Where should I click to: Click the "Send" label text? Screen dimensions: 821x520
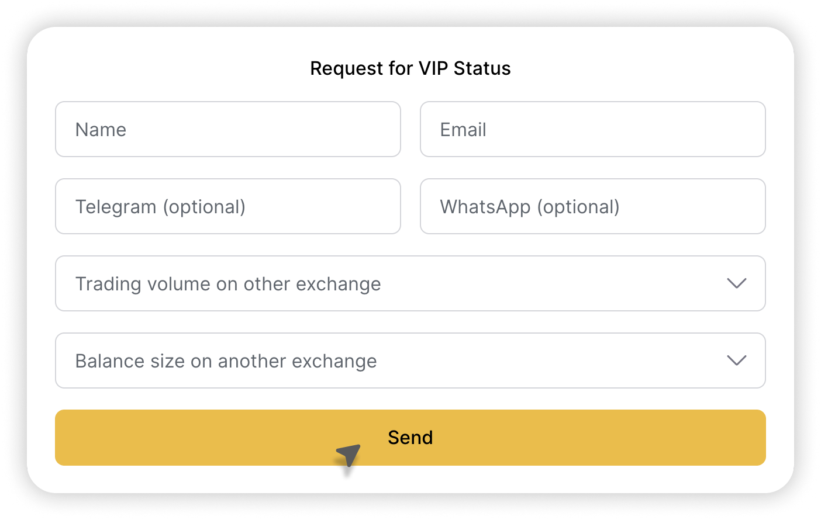click(410, 438)
